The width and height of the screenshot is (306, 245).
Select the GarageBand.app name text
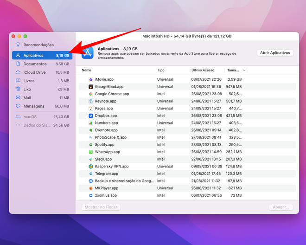click(109, 87)
